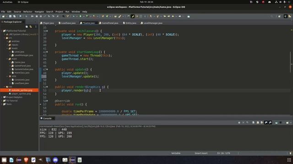Open the File menu
The width and height of the screenshot is (293, 164).
click(3, 12)
